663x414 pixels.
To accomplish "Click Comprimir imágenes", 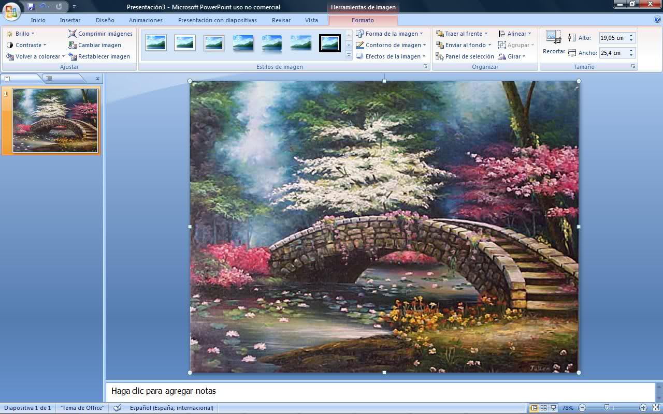I will [x=100, y=34].
